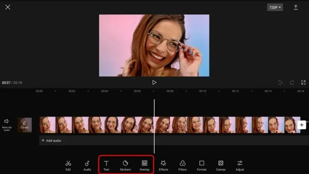
Task: Click the 00:14 mark on time ruler
Action: pyautogui.click(x=268, y=91)
